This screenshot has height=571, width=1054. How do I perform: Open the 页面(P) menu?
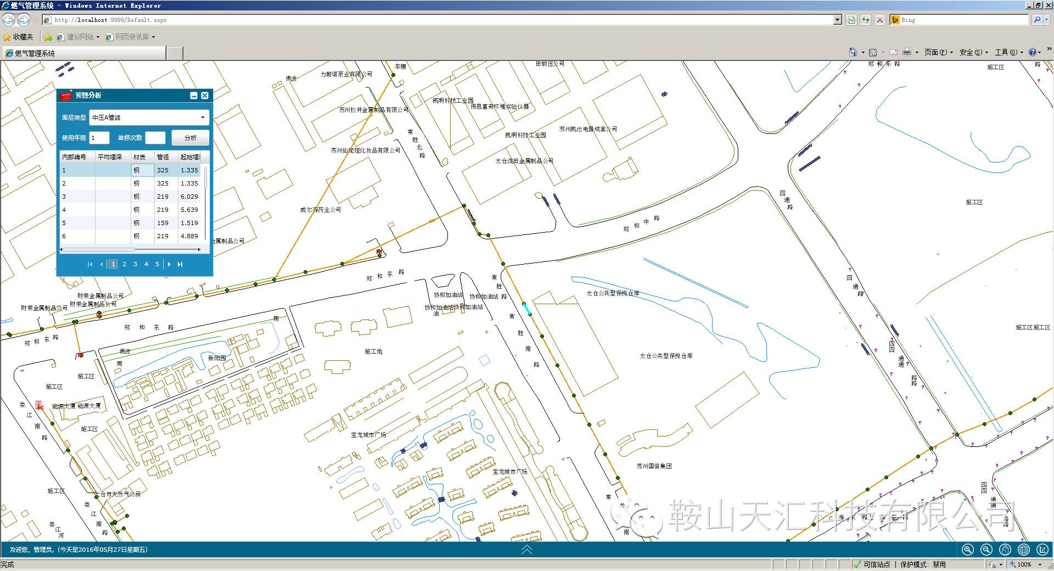coord(939,52)
